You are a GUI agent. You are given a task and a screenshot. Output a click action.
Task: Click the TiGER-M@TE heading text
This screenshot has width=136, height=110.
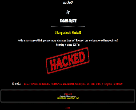(68, 21)
